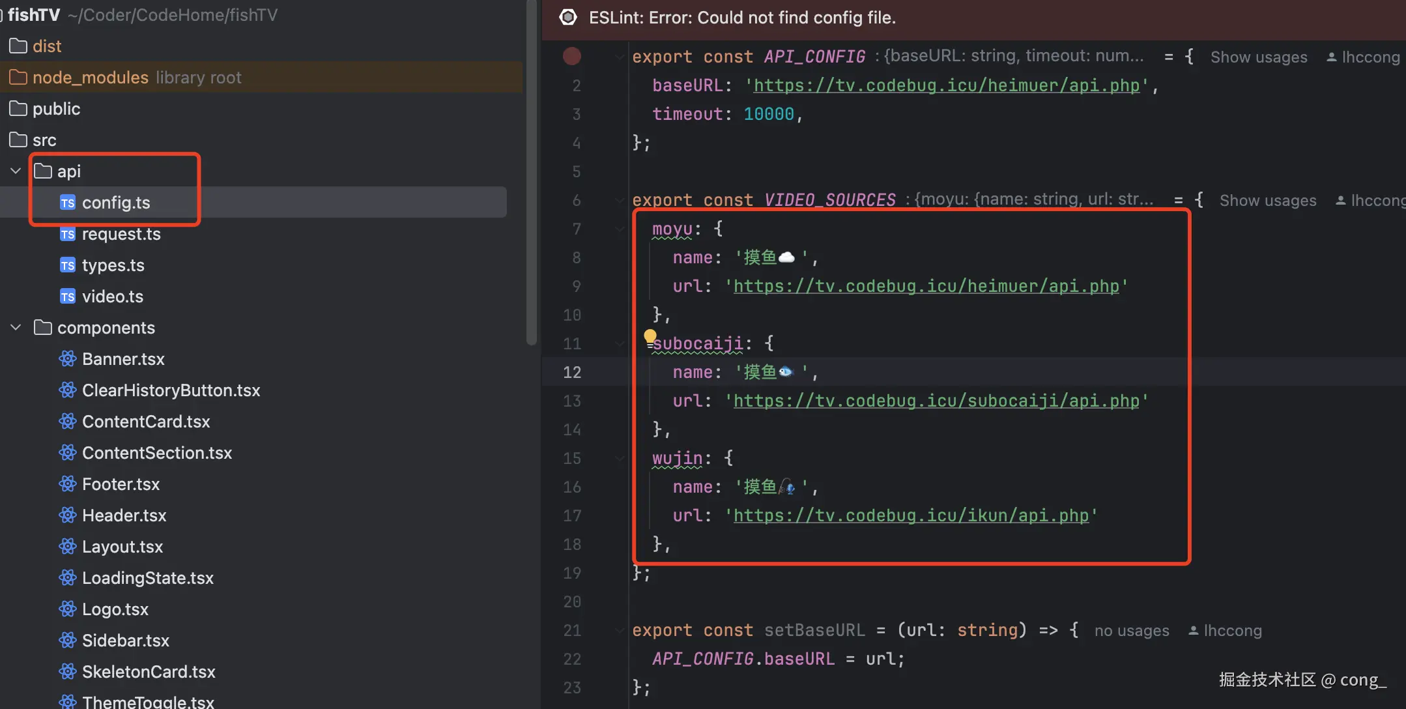The width and height of the screenshot is (1406, 709).
Task: Click the yellow lightbulb intention icon
Action: 650,336
